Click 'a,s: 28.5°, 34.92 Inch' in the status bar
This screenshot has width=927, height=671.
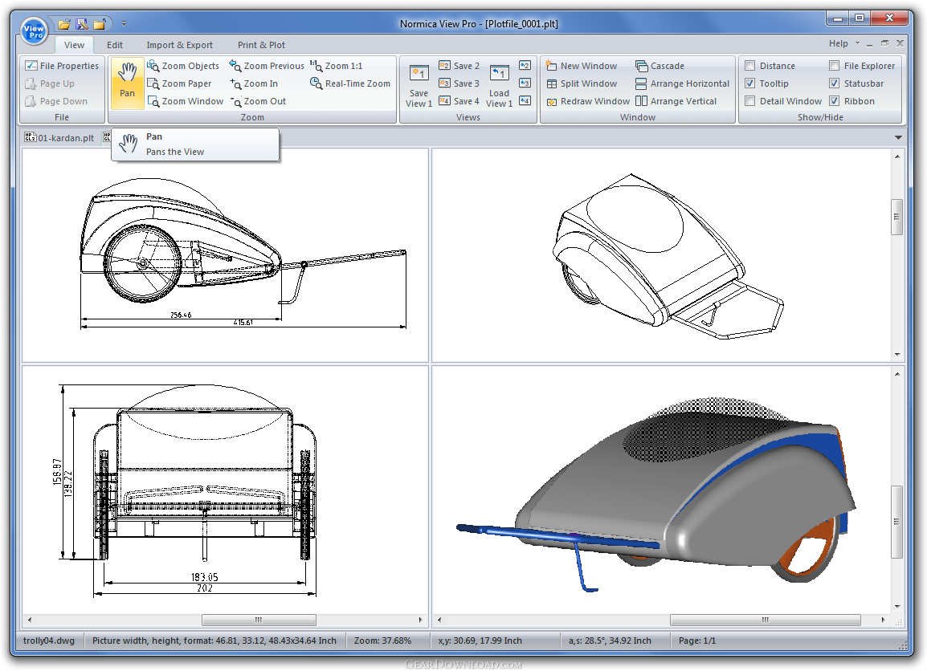point(611,640)
